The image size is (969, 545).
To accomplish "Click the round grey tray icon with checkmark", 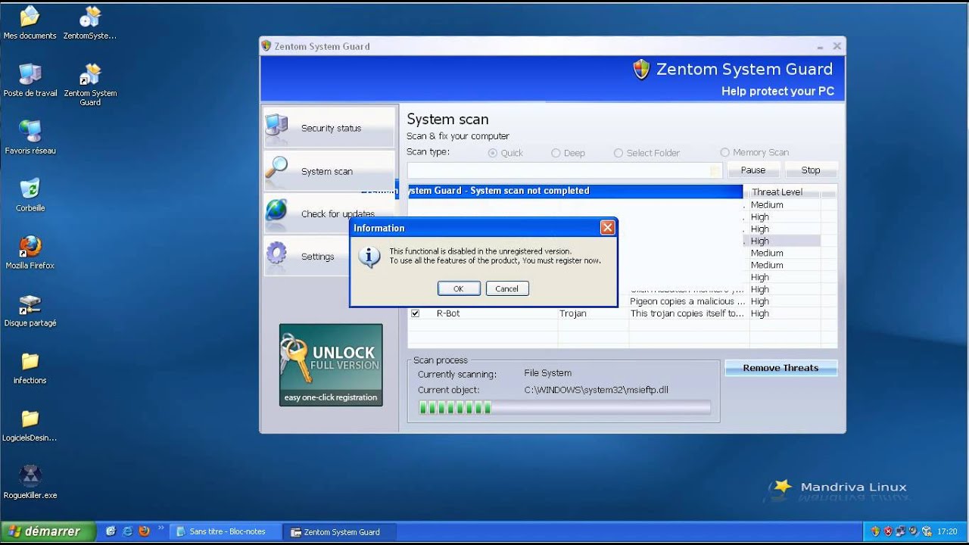I will [914, 531].
